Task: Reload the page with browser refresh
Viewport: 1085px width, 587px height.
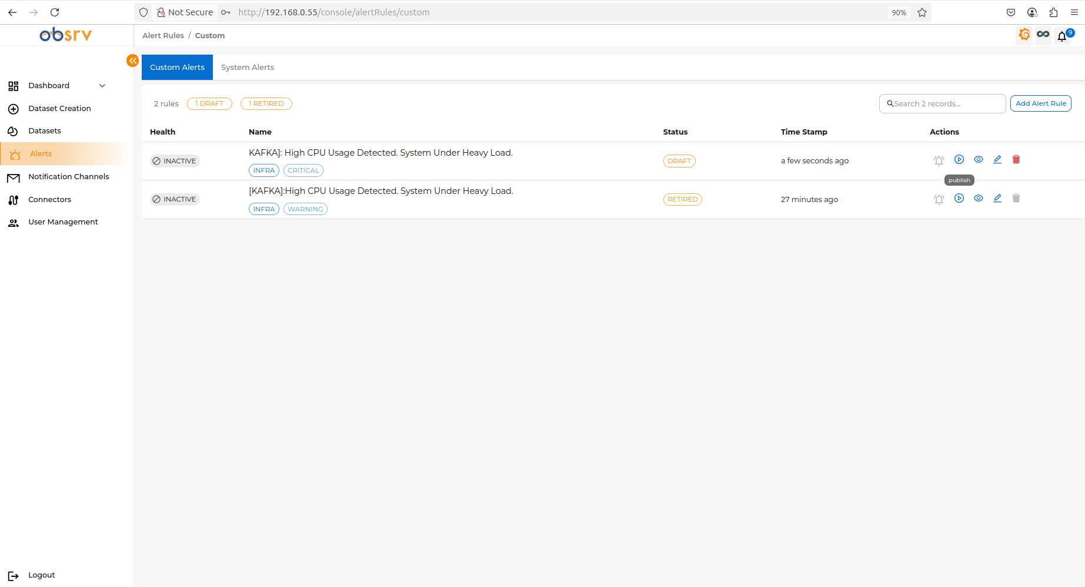Action: [55, 12]
